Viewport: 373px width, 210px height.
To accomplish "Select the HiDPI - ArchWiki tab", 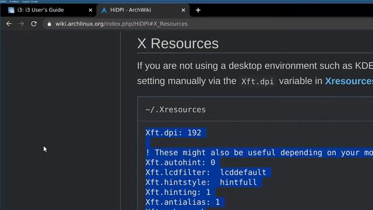I will [x=143, y=10].
